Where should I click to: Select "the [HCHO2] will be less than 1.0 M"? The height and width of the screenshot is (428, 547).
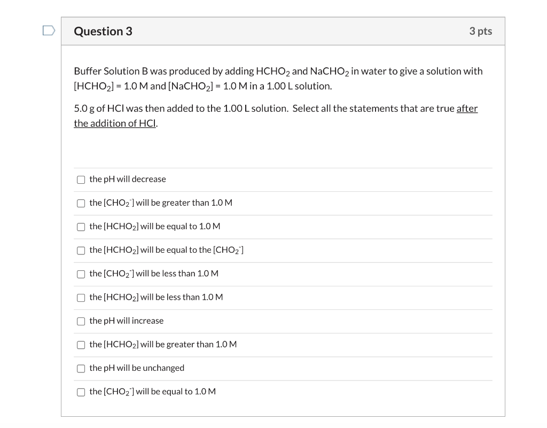81,298
